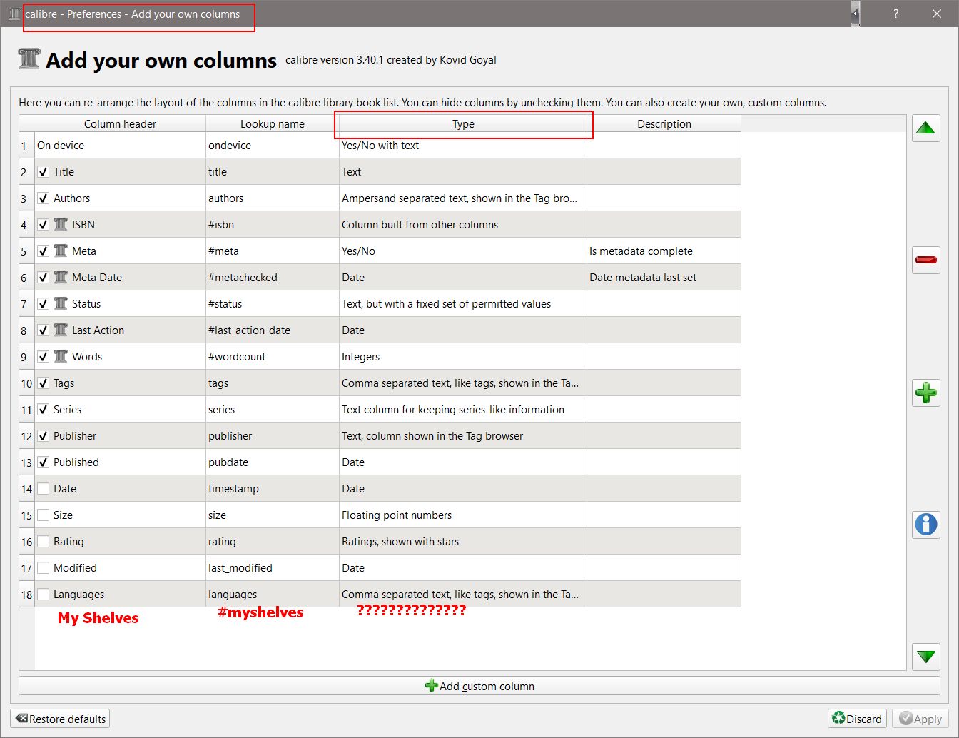Click the custom column icon beside Words
Screen dimensions: 959x738
(61, 356)
